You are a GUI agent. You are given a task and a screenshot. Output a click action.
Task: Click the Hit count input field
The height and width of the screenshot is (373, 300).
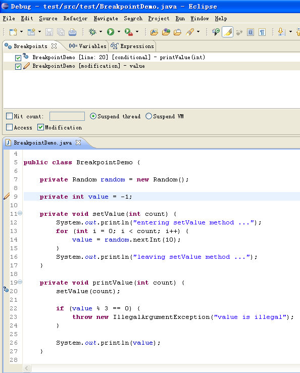67,116
